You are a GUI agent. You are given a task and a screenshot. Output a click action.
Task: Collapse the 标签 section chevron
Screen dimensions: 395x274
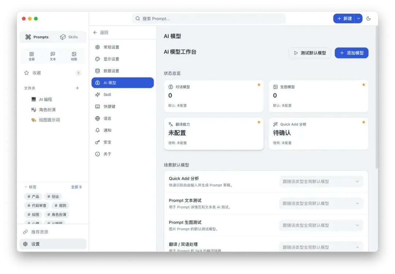tap(26, 187)
